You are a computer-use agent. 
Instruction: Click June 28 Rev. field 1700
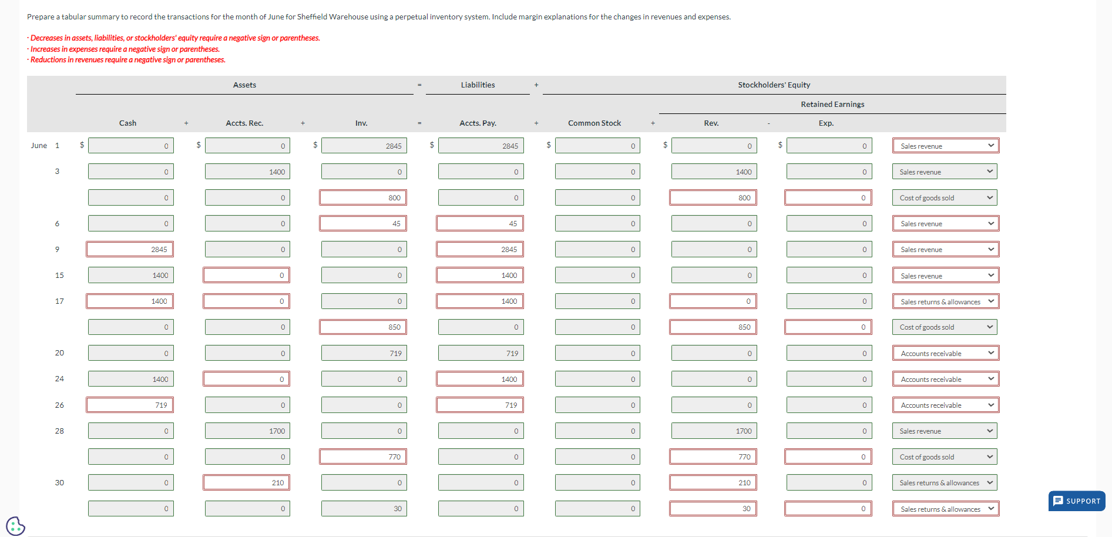pos(714,431)
